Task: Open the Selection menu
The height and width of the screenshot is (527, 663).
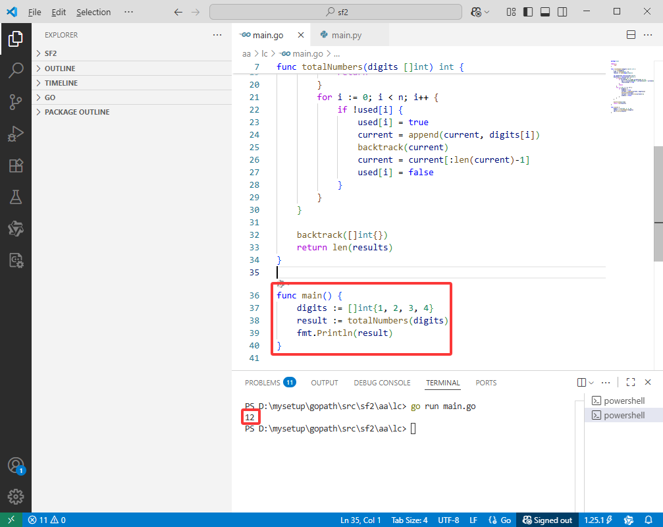Action: point(93,12)
